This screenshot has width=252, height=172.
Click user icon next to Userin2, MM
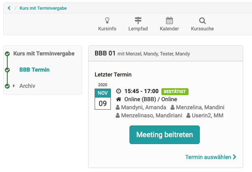pyautogui.click(x=188, y=116)
